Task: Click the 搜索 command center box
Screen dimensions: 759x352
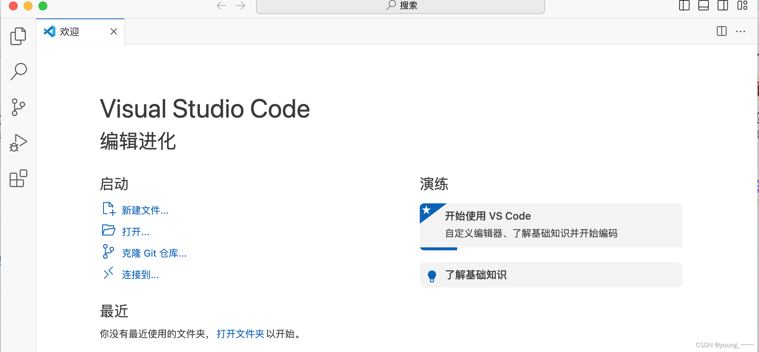Action: [400, 6]
